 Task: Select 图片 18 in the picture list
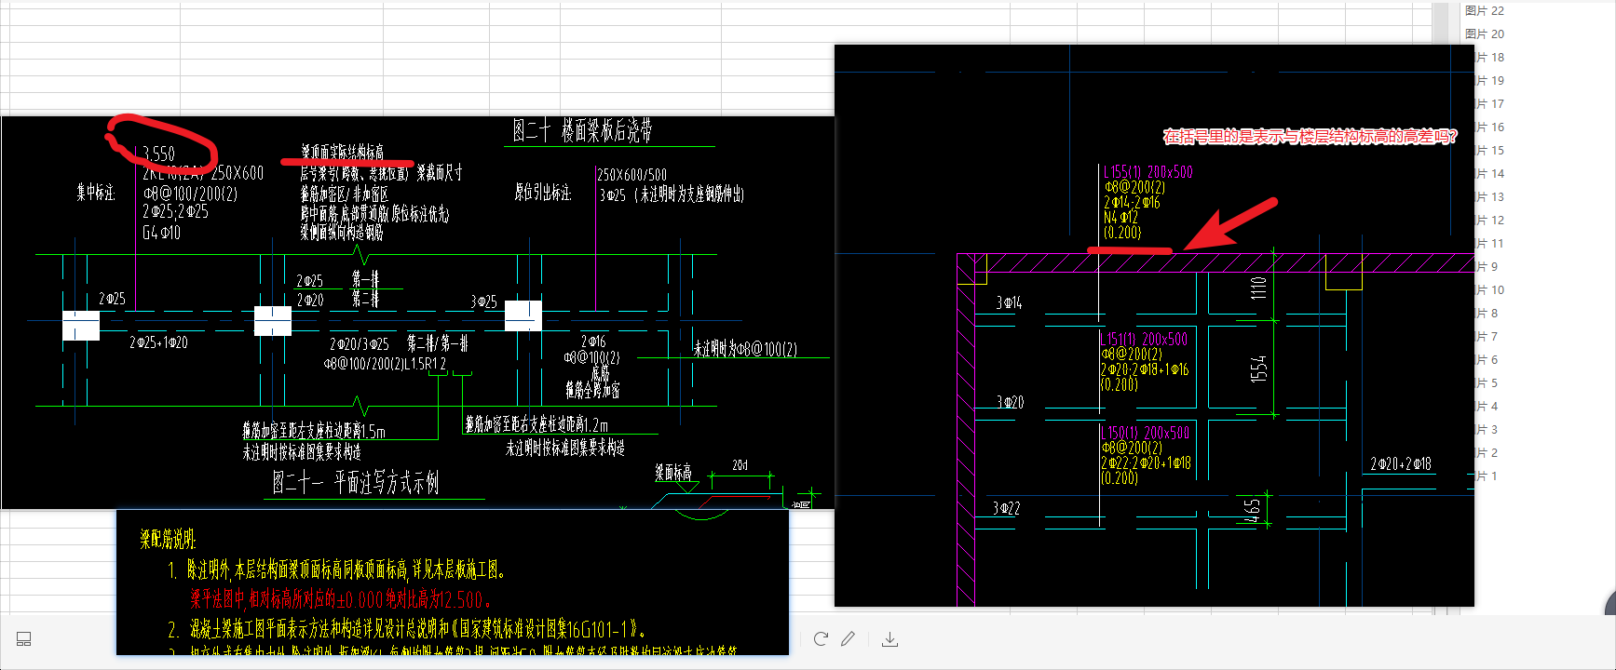click(1490, 57)
